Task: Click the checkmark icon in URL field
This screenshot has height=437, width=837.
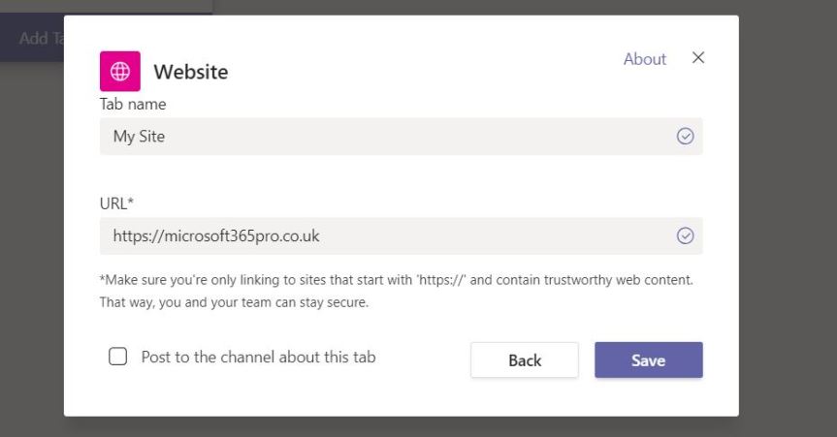Action: 685,235
